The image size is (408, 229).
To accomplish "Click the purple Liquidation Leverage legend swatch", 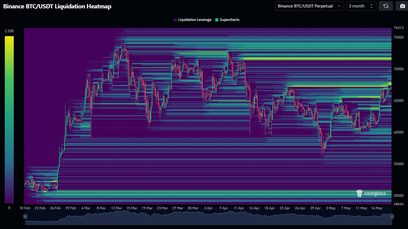I will (175, 20).
